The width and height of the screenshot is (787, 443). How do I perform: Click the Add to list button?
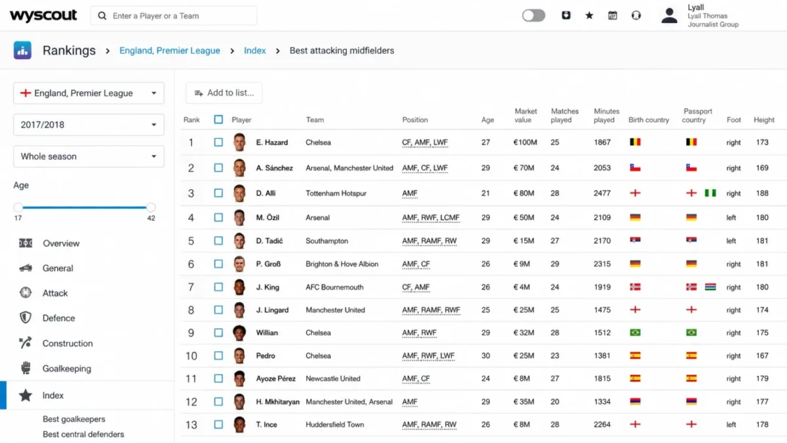tap(224, 93)
